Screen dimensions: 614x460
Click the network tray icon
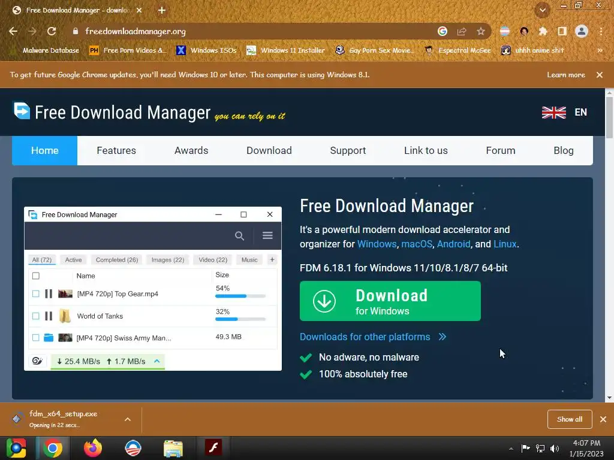(x=540, y=448)
